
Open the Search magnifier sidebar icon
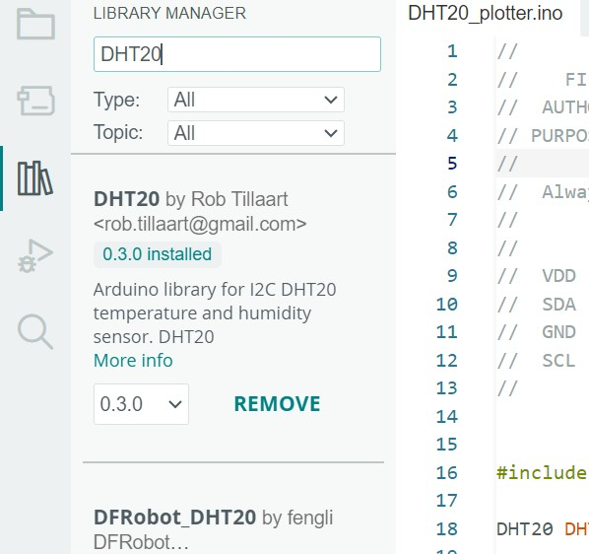click(34, 331)
